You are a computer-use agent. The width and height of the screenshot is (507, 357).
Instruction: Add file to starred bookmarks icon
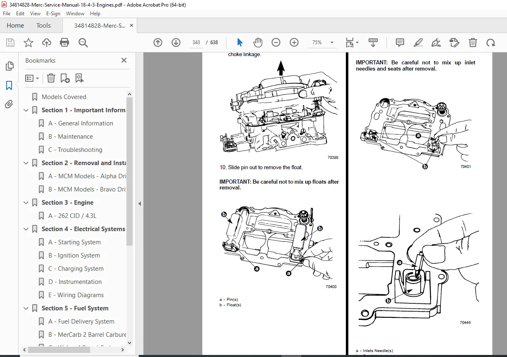click(29, 43)
